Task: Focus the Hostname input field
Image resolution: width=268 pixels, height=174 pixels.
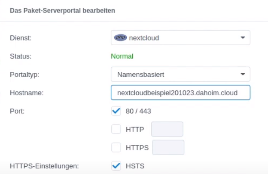Action: (180, 93)
